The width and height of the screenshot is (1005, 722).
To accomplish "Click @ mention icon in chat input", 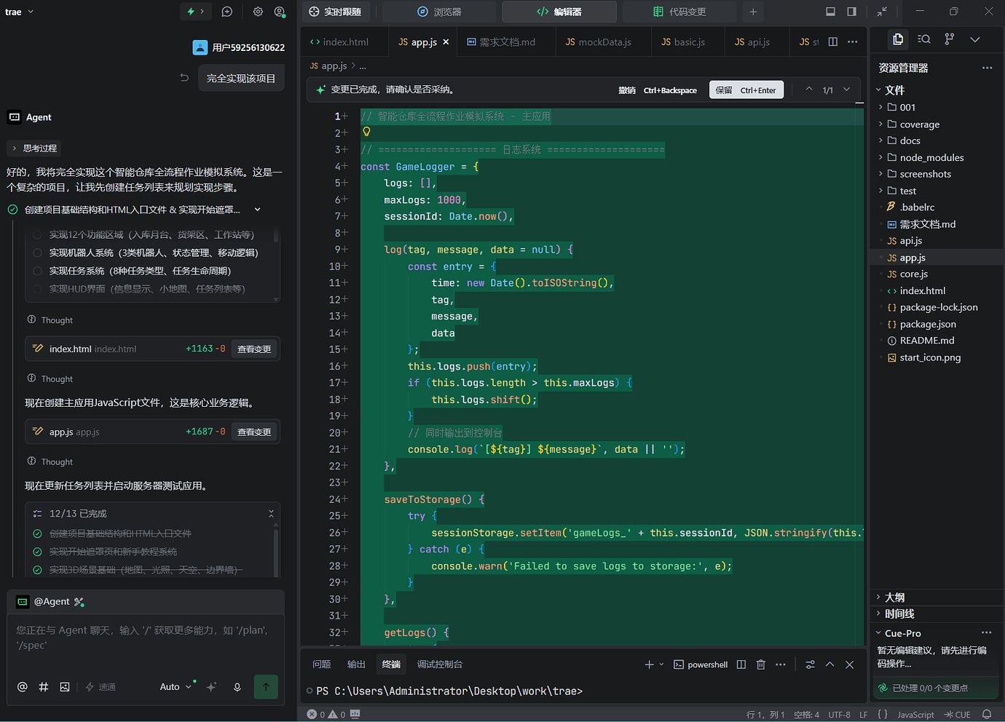I will [23, 686].
